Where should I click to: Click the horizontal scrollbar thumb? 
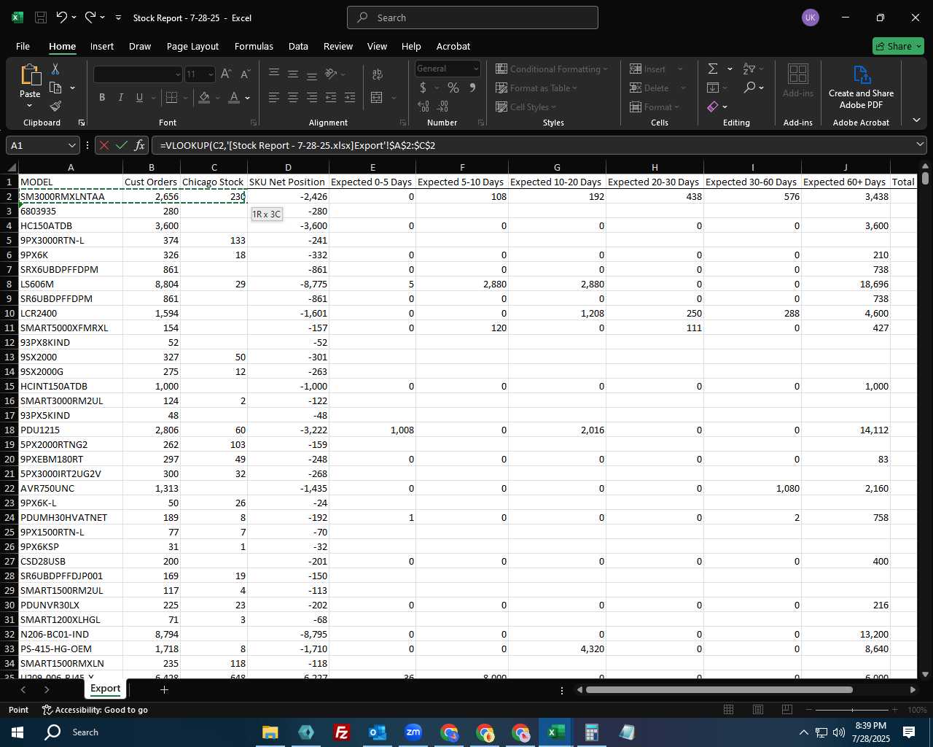719,689
